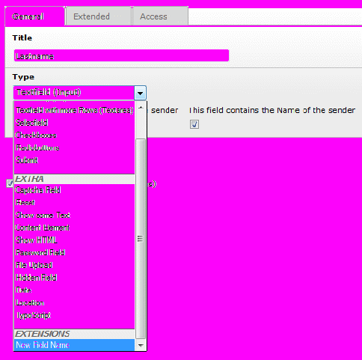Choose the Selectfield option

click(x=74, y=123)
